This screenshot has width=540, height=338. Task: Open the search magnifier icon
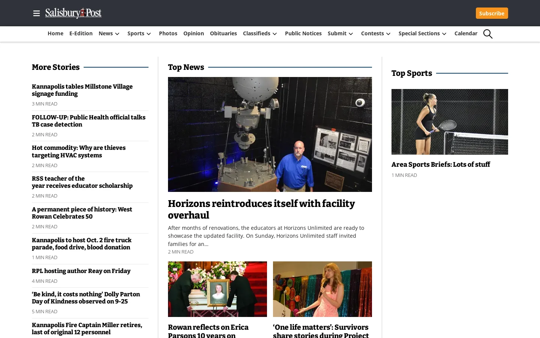point(488,34)
